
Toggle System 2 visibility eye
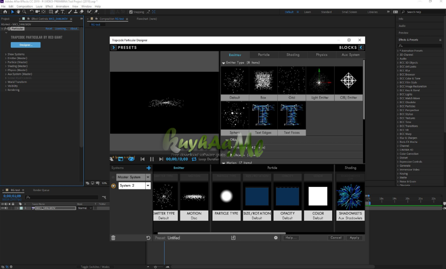pyautogui.click(x=113, y=186)
